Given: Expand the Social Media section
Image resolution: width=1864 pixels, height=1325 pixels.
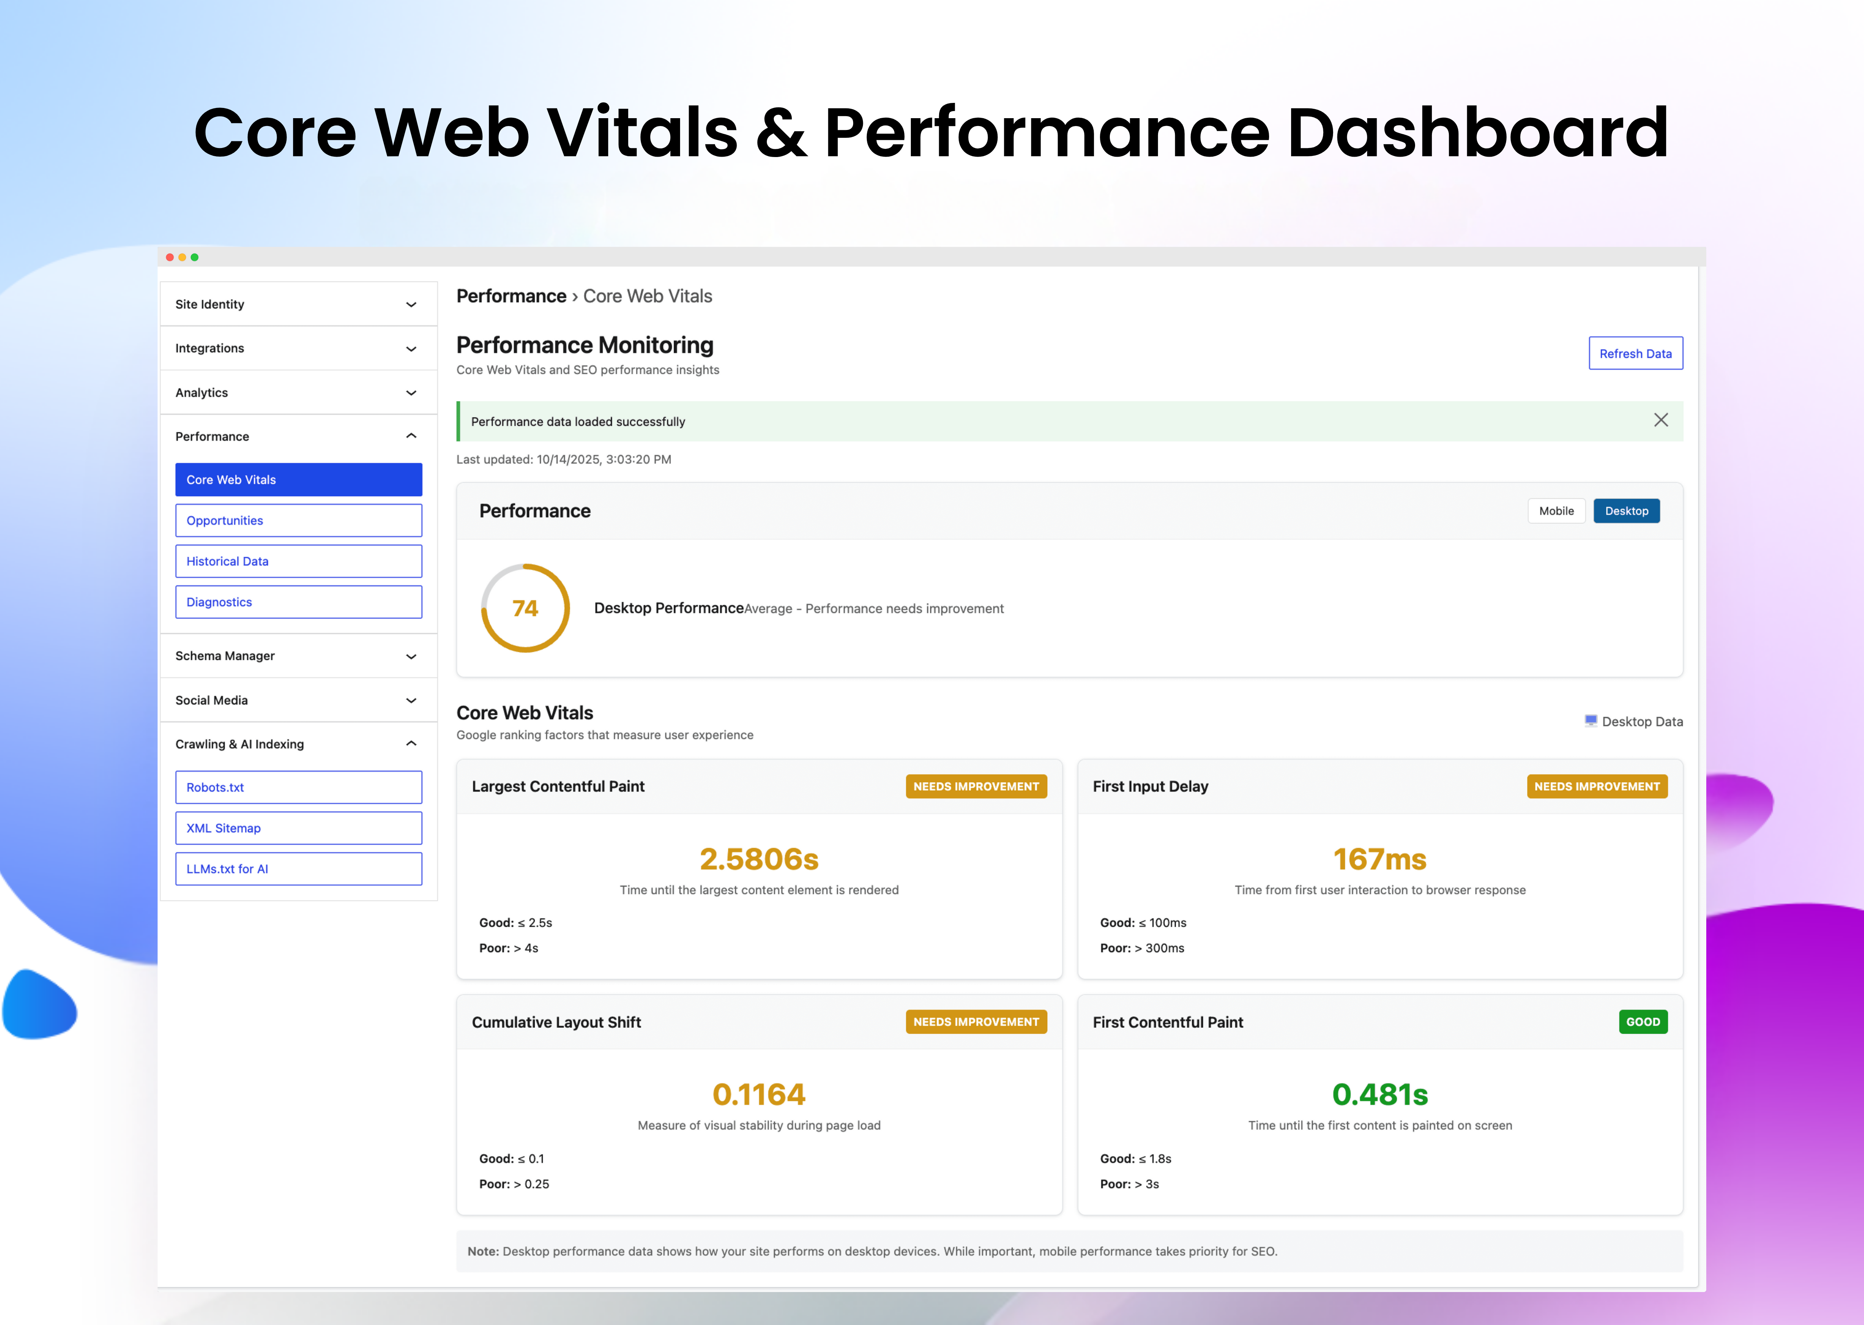Looking at the screenshot, I should (x=297, y=699).
